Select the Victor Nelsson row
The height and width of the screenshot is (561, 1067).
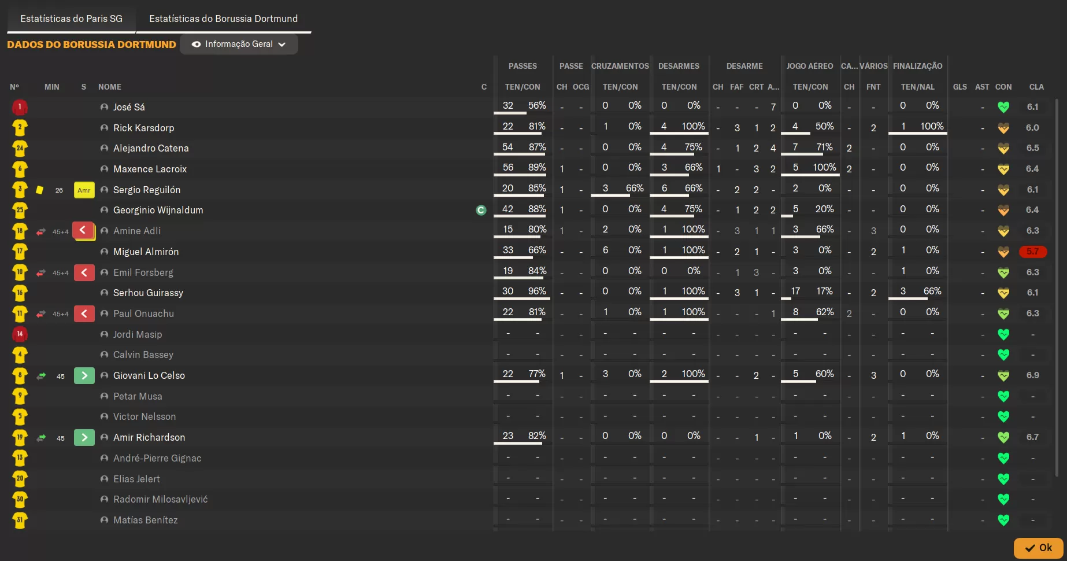click(x=532, y=416)
